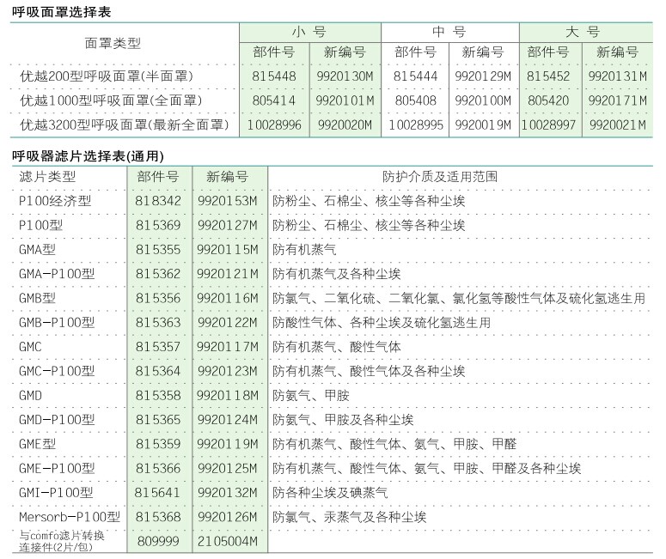Select new code 2105004M
Image resolution: width=666 pixels, height=559 pixels.
click(228, 541)
